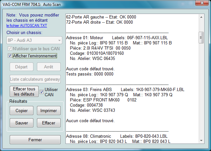Click the 'Adresse 08: Climatronic' line
The width and height of the screenshot is (211, 151).
point(117,136)
